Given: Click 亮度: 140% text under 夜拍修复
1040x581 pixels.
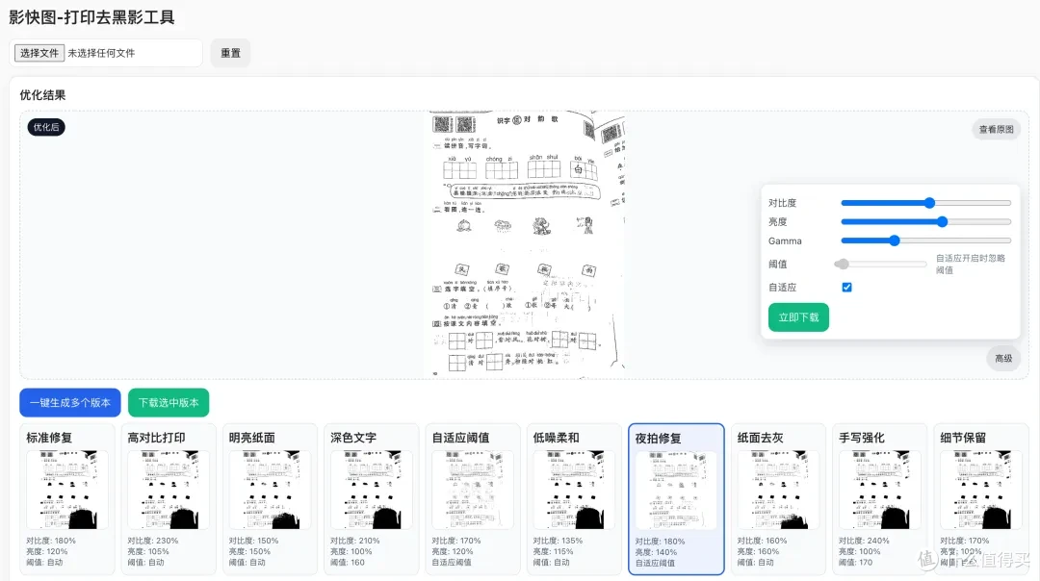Looking at the screenshot, I should (656, 552).
